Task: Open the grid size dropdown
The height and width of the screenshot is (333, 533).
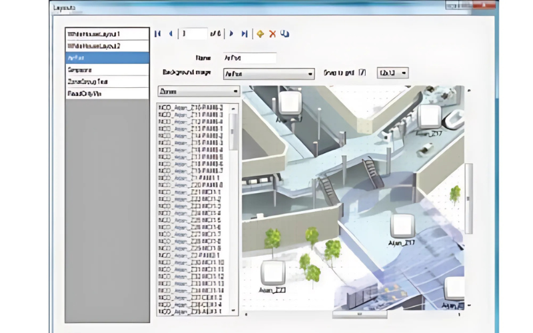Action: (392, 73)
